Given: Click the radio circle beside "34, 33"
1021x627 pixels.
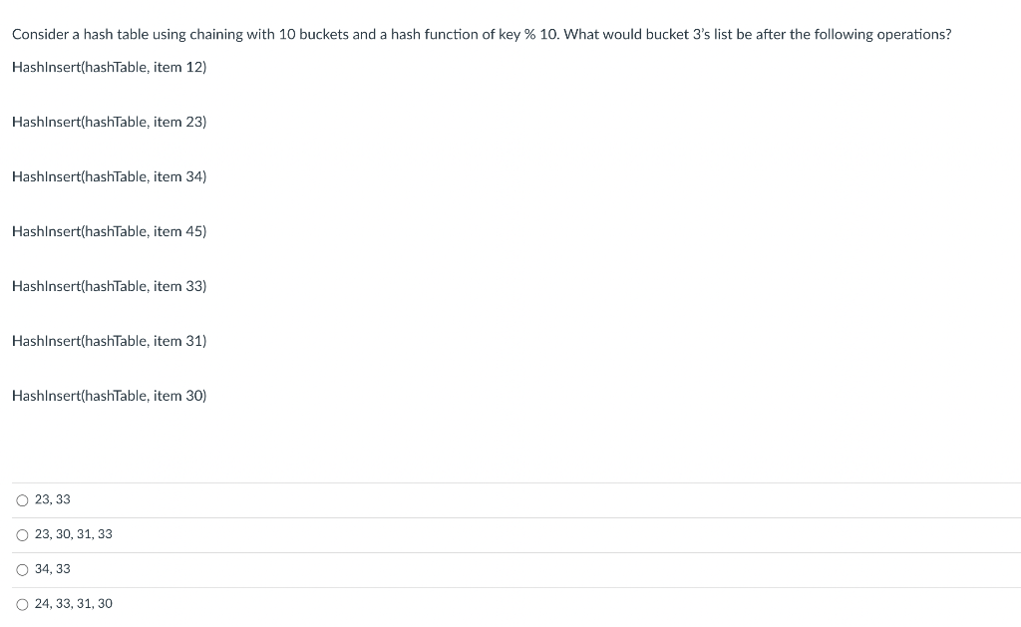Looking at the screenshot, I should pyautogui.click(x=22, y=569).
